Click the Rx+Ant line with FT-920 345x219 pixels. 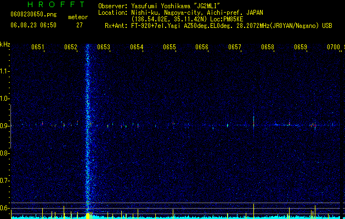tap(218, 26)
